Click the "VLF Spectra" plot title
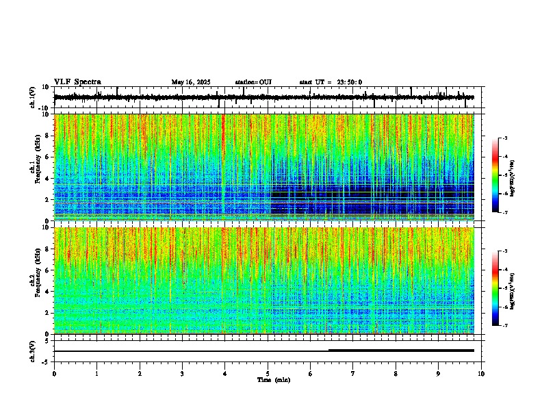The image size is (542, 419). tap(77, 82)
